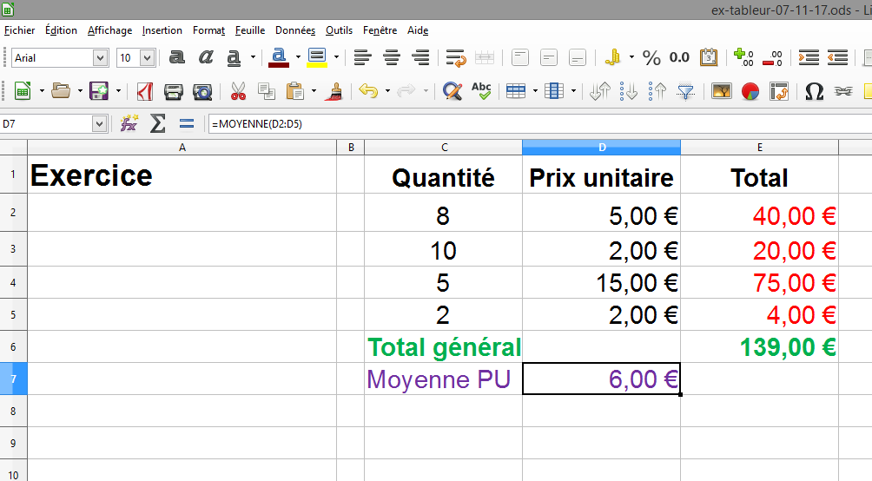Increase cell indent

809,57
